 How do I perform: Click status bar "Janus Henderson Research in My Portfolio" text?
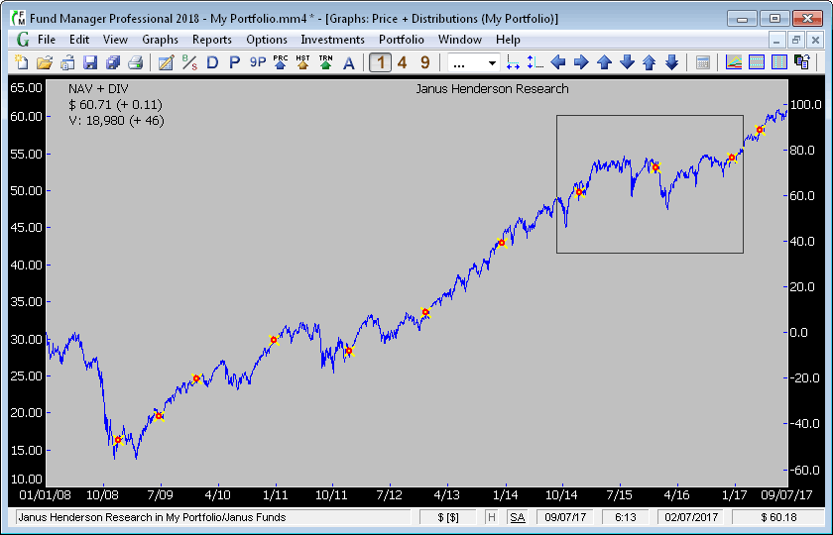pyautogui.click(x=152, y=517)
